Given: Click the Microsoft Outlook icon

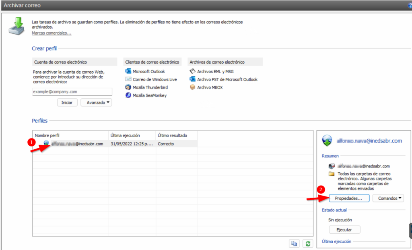Looking at the screenshot, I should click(x=128, y=71).
